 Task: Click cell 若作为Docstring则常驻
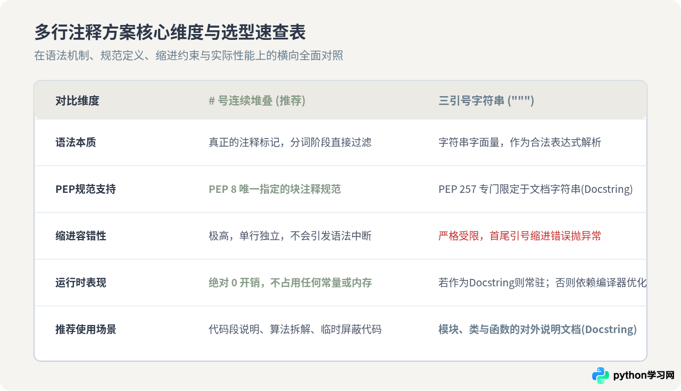tap(543, 283)
